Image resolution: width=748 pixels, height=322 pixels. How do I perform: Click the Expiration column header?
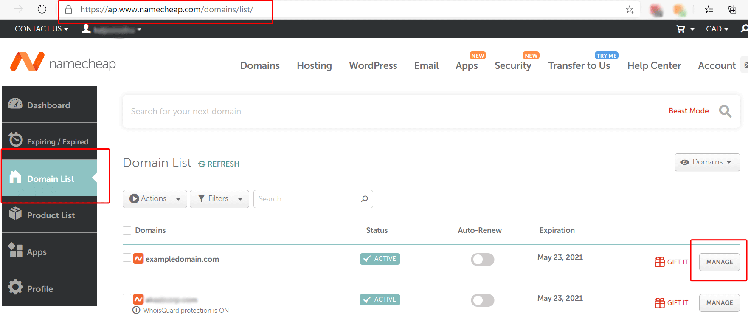[x=557, y=230]
